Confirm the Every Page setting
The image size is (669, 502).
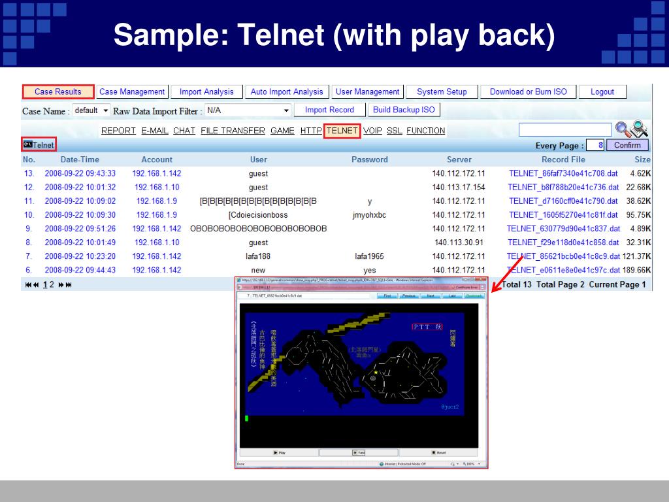[627, 145]
